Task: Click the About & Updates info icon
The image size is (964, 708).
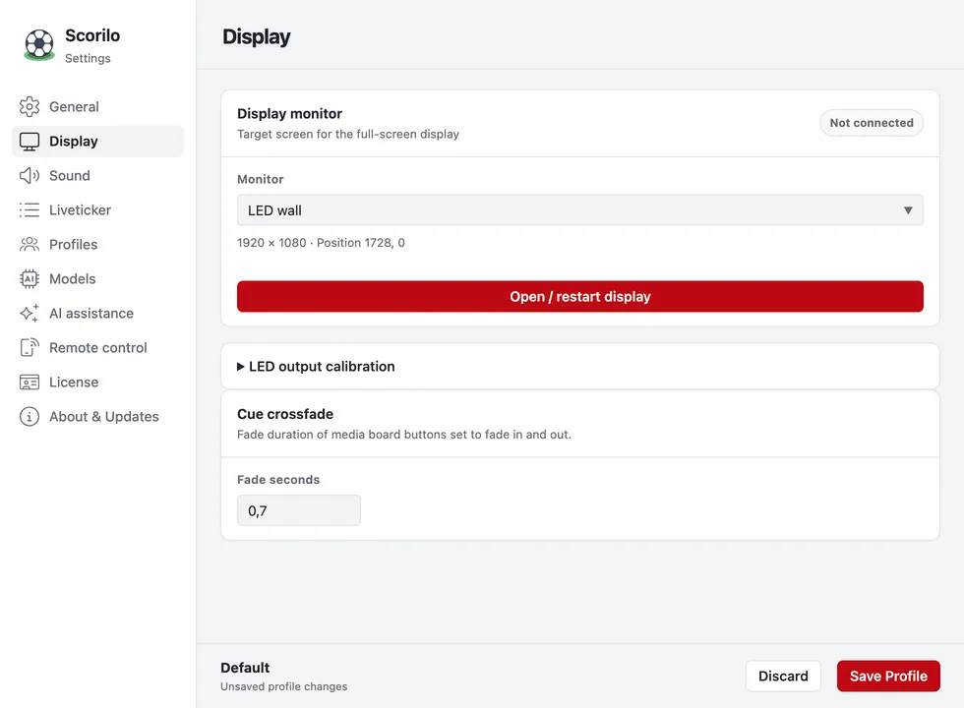Action: (x=29, y=417)
